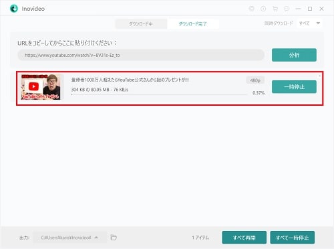Open the shopping cart purchase icon
The height and width of the screenshot is (249, 334).
[275, 9]
